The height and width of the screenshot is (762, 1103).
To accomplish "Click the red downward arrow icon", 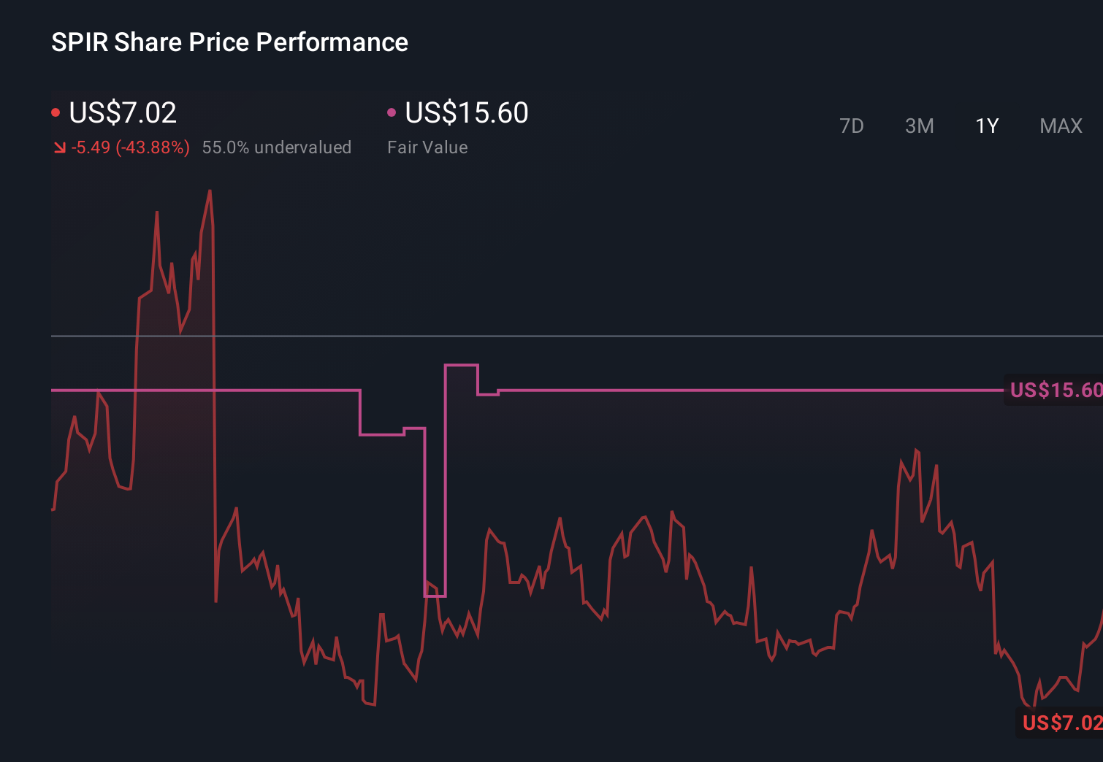I will tap(60, 148).
